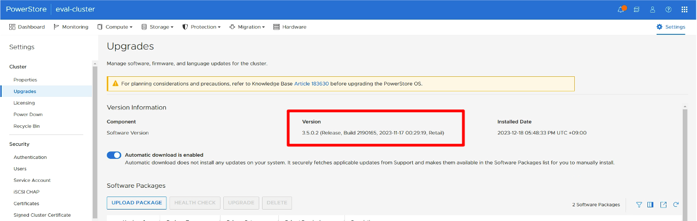Click the Settings gear icon

point(659,27)
